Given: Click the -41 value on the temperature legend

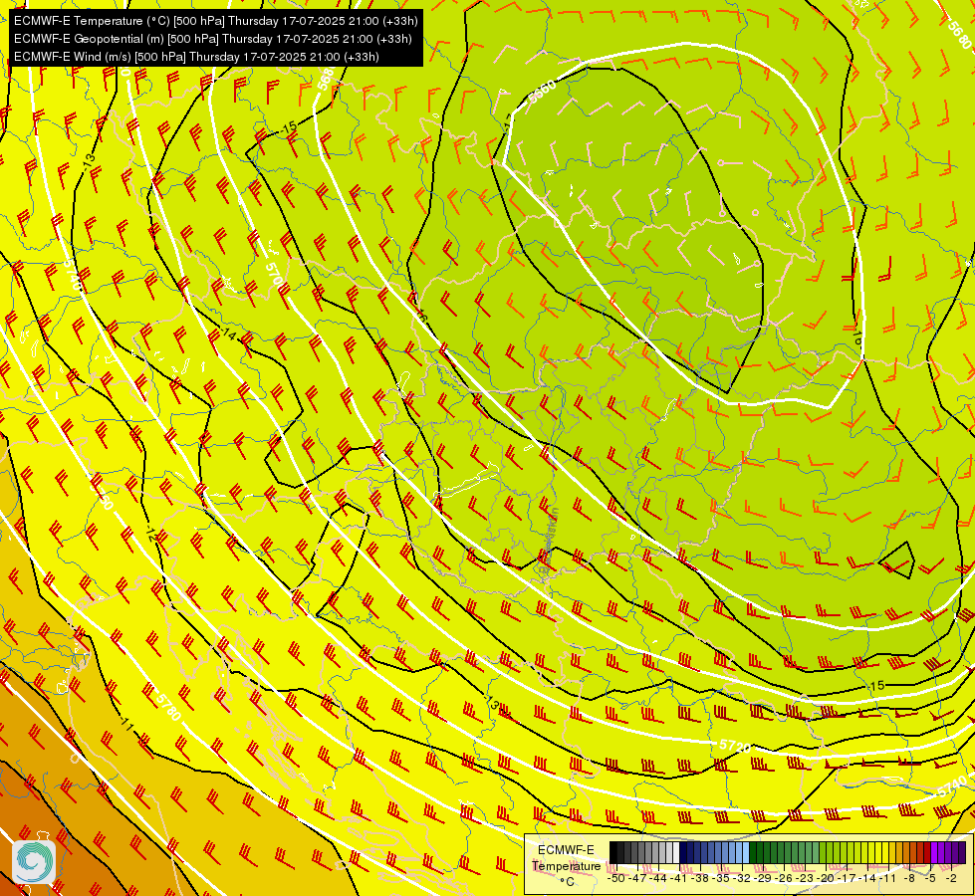Looking at the screenshot, I should coord(678,878).
